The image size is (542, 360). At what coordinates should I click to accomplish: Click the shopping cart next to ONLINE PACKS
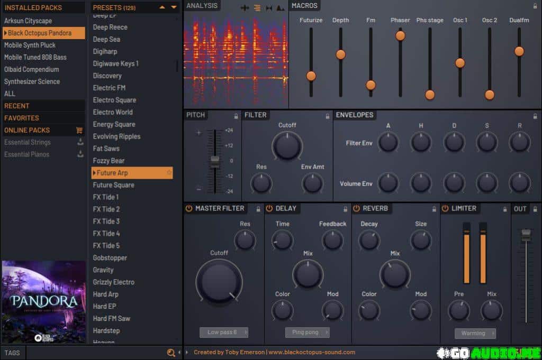click(x=79, y=130)
